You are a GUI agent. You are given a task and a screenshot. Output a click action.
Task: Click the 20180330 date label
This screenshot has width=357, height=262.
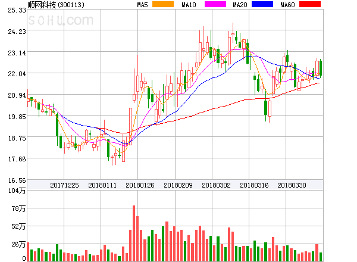coord(292,185)
